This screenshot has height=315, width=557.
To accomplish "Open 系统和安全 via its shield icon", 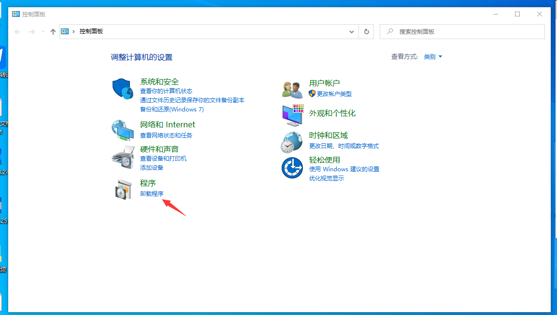I will (x=122, y=88).
